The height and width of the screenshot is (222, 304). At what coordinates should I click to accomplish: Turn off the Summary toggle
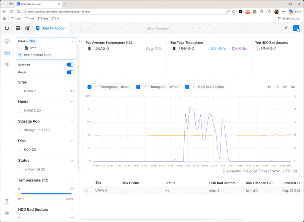71,64
